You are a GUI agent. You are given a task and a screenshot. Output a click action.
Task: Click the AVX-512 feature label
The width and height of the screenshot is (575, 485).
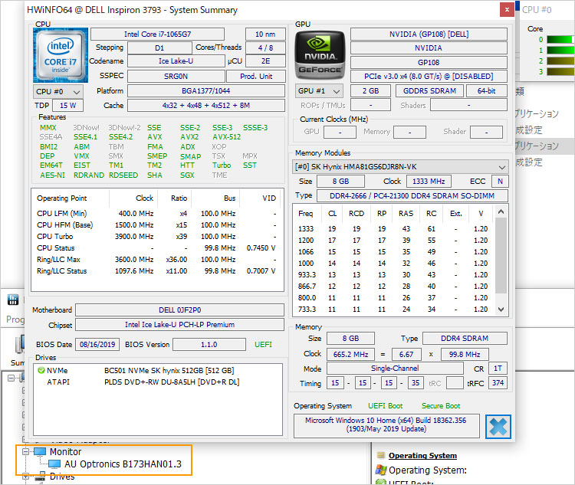pyautogui.click(x=227, y=136)
